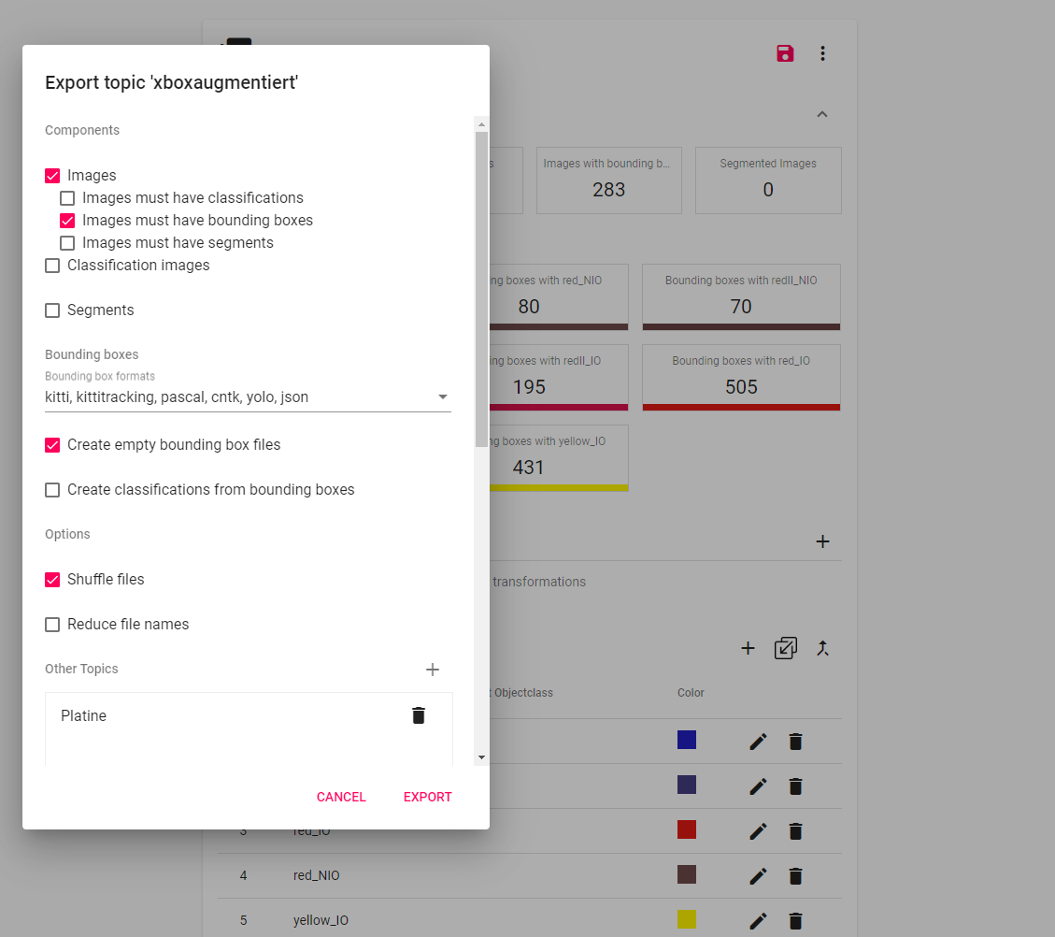1055x937 pixels.
Task: Delete the red_IO objectclass
Action: [795, 831]
